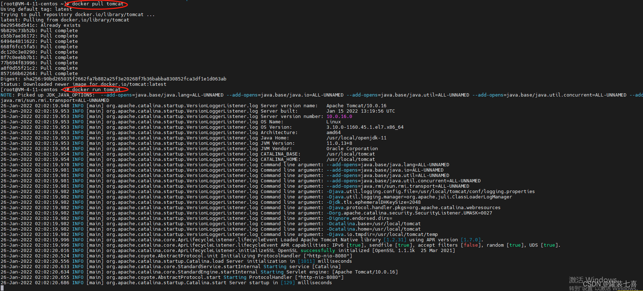Click the sha256 digest value
The image size is (643, 291).
tap(125, 79)
